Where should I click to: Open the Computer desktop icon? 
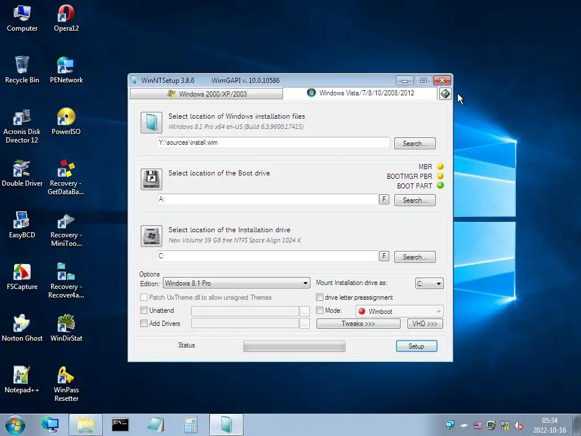point(22,19)
